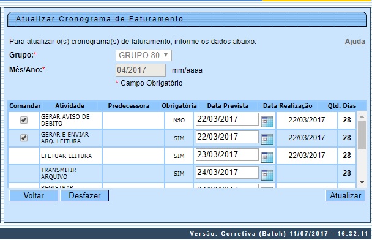Click SIM in the EFETUAR LEITURA row
The height and width of the screenshot is (240, 372).
(179, 156)
